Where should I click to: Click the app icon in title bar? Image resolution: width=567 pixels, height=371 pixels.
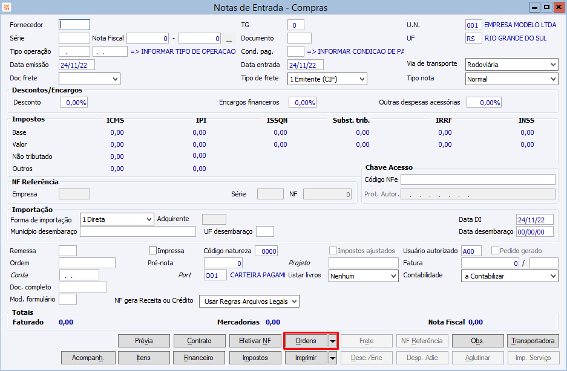pos(7,7)
